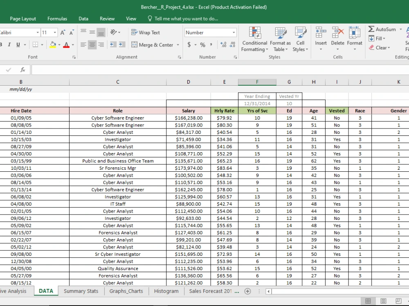Click the red Font Color swatch
Image resolution: width=409 pixels, height=306 pixels.
[67, 47]
